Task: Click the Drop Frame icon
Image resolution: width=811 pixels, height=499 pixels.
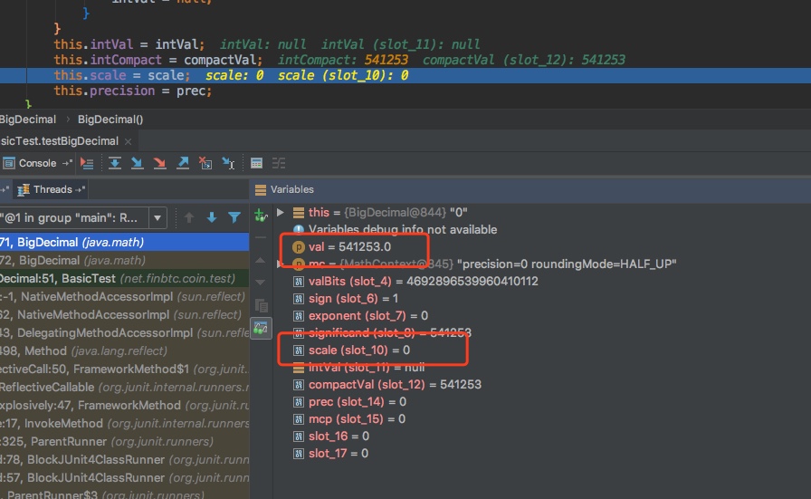Action: coord(205,164)
